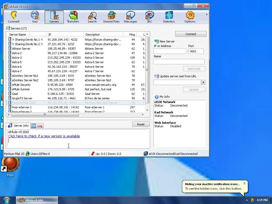
Task: Focus the new server Name field
Action: click(179, 62)
